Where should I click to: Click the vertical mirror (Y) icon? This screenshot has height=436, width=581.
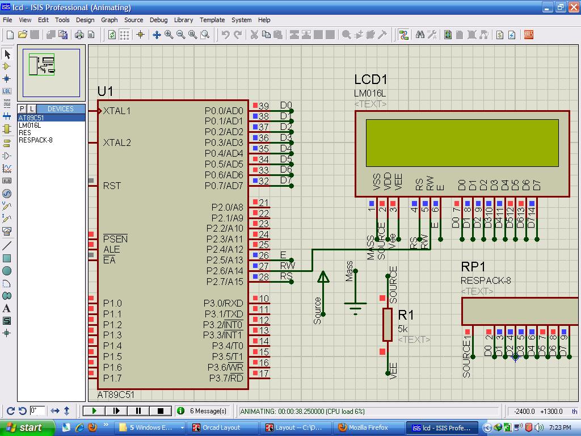click(x=67, y=411)
